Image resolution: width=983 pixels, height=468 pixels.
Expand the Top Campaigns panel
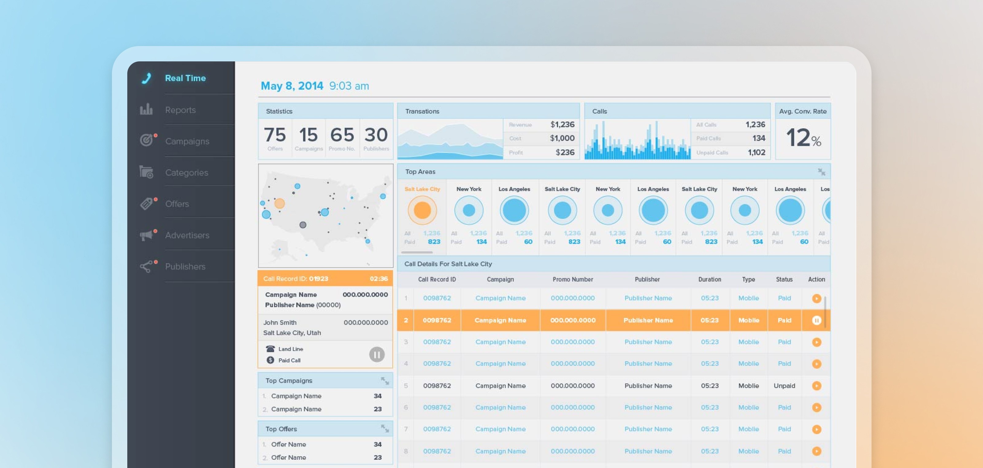[x=385, y=381]
